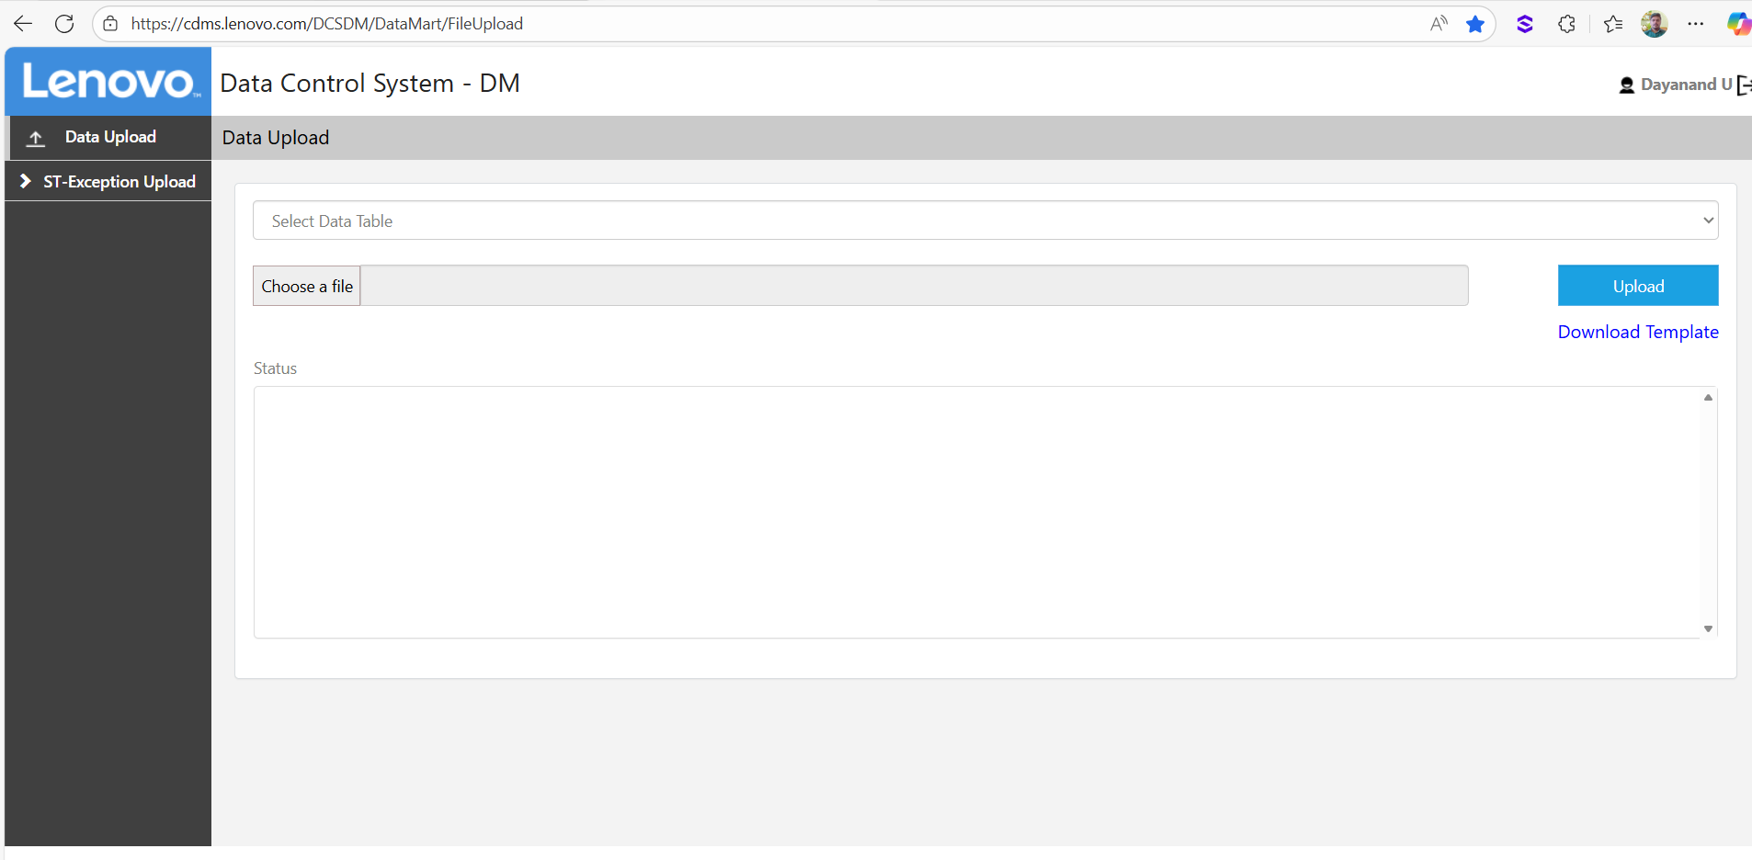This screenshot has width=1752, height=860.
Task: Click the Choose a file button
Action: 307,286
